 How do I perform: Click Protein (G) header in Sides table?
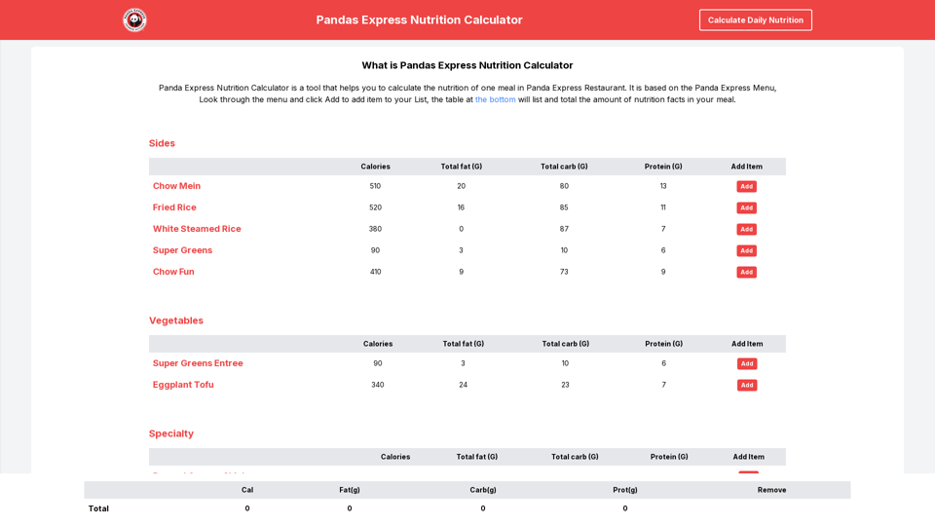click(x=663, y=167)
